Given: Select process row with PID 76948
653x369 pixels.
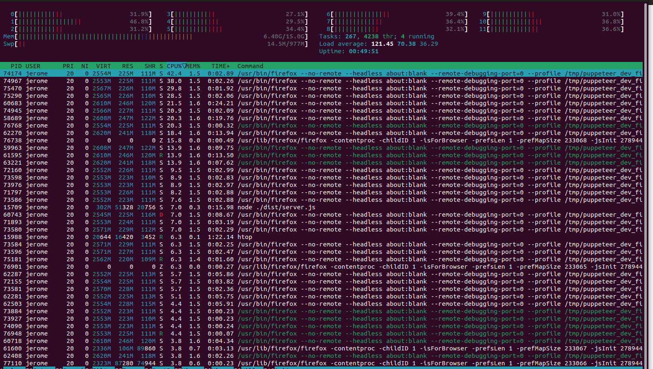Looking at the screenshot, I should 321,334.
